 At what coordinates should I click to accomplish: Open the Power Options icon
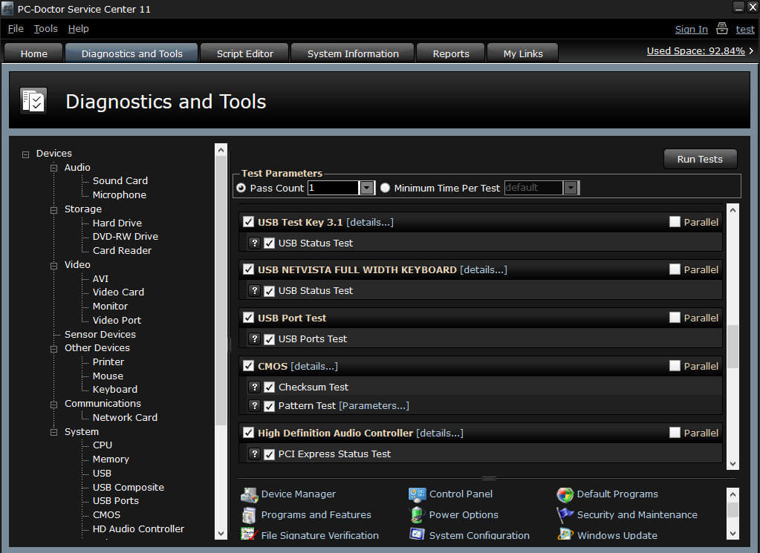pyautogui.click(x=417, y=514)
